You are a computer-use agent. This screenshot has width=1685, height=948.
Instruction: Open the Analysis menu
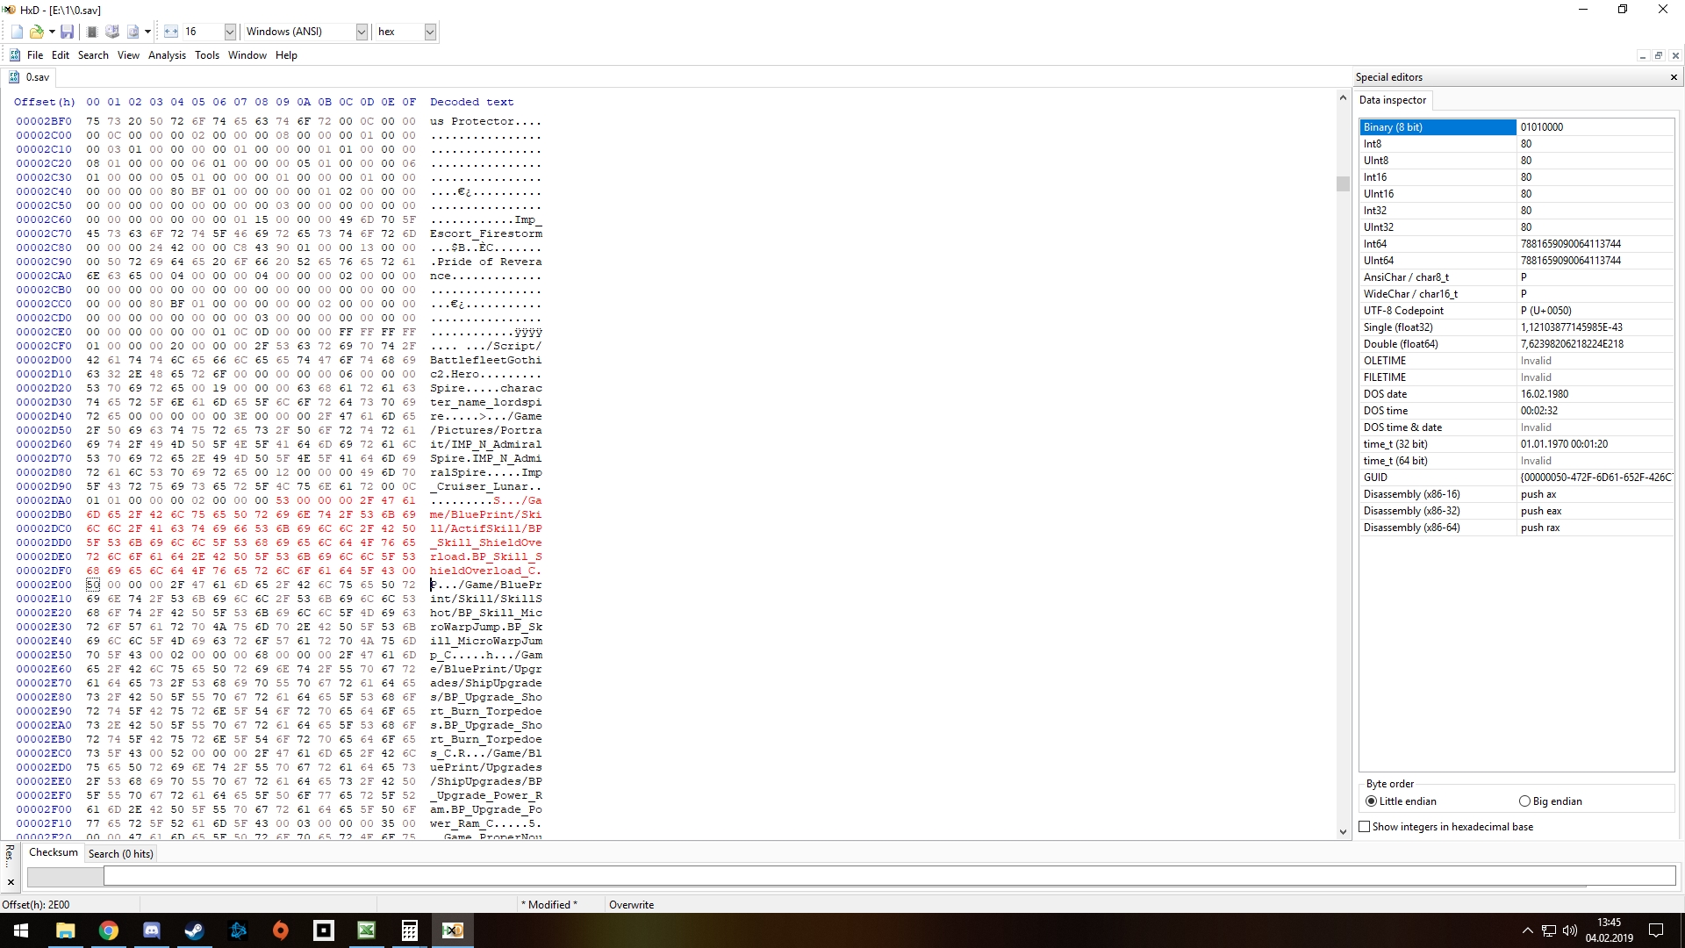point(167,55)
